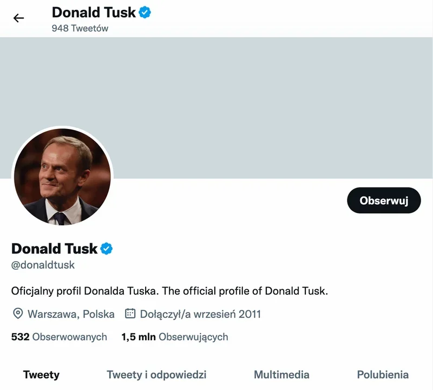Click the calendar join-date icon
This screenshot has width=433, height=390.
(x=130, y=314)
